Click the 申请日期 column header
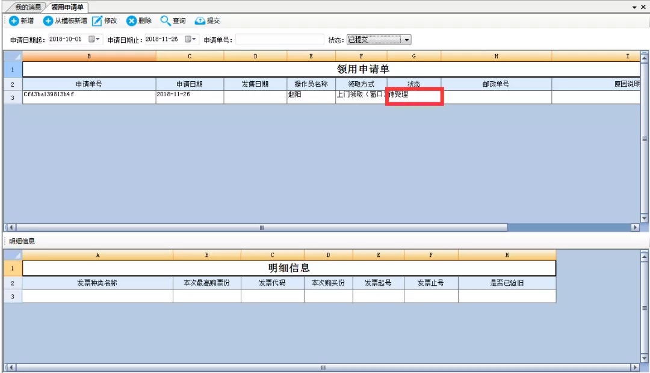The width and height of the screenshot is (650, 373). click(190, 84)
